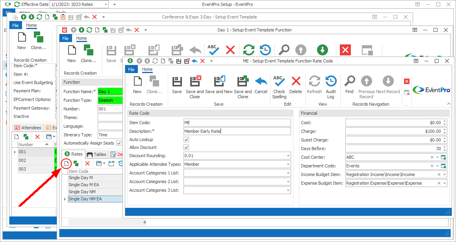Sort by the Number column header
456x242 pixels.
34,145
